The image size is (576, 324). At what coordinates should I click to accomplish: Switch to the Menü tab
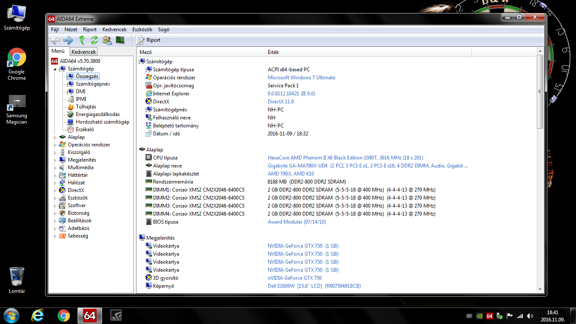[x=58, y=51]
